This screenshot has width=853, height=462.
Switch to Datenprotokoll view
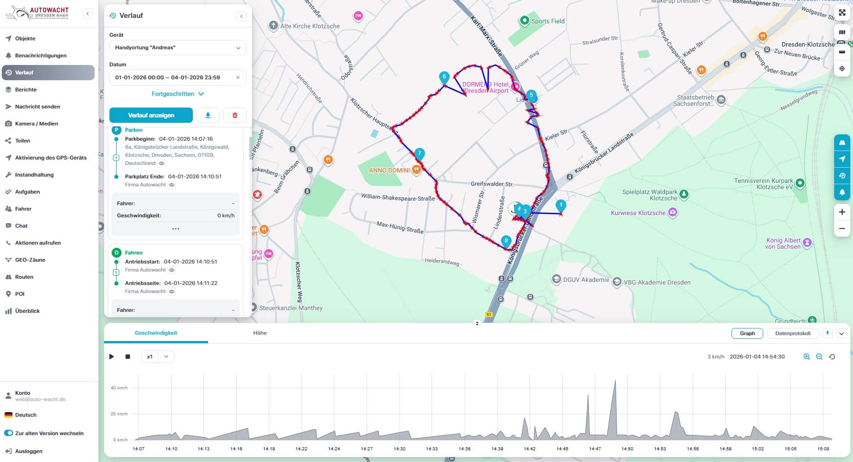pyautogui.click(x=792, y=333)
